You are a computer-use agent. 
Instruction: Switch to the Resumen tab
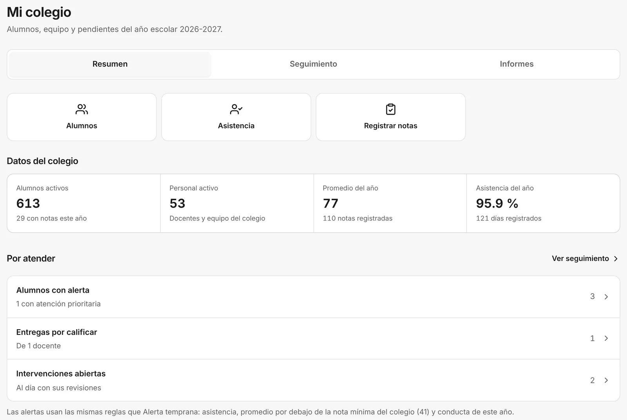click(110, 64)
